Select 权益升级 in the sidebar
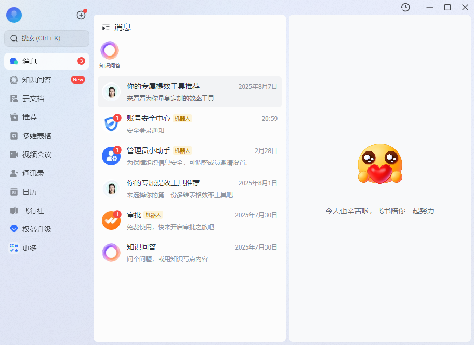This screenshot has width=474, height=345. (47, 229)
